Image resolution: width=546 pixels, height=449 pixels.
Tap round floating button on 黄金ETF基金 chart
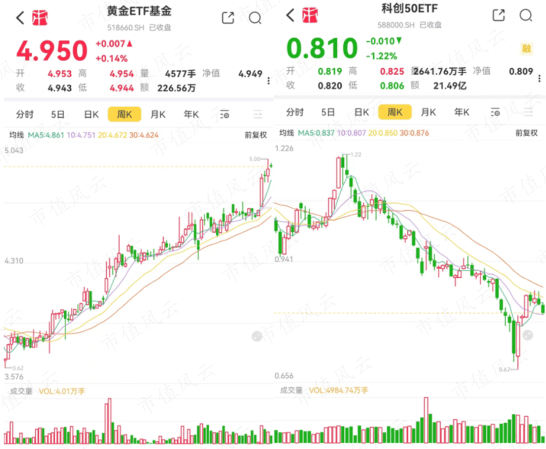pos(257,336)
